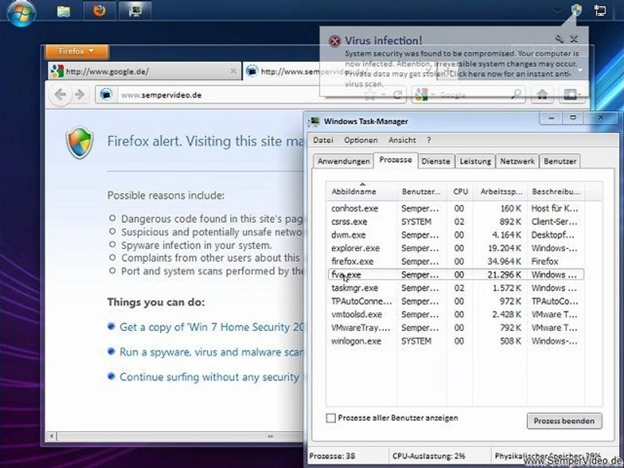The height and width of the screenshot is (468, 624).
Task: Go forward in Firefox
Action: (80, 95)
